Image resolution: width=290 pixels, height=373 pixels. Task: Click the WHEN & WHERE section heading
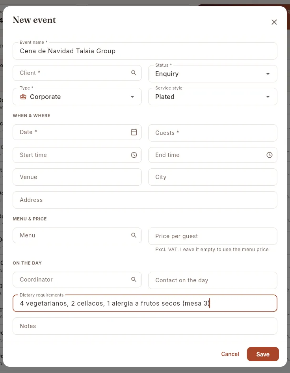pyautogui.click(x=32, y=116)
